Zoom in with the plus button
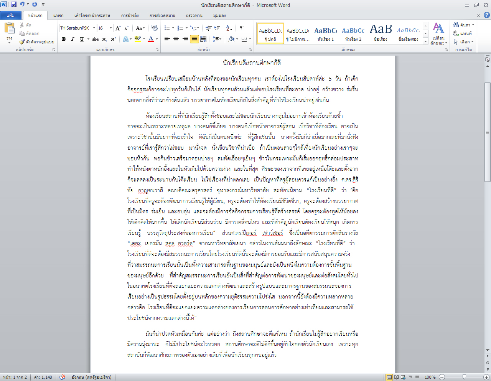The height and width of the screenshot is (381, 491). (x=486, y=377)
